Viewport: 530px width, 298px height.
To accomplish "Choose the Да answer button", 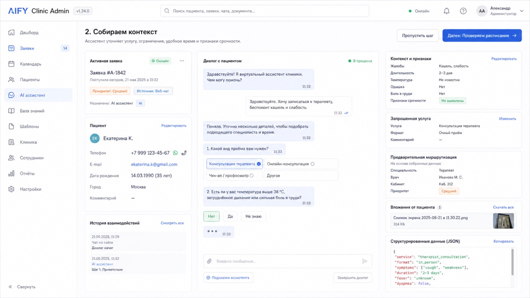I will (230, 216).
